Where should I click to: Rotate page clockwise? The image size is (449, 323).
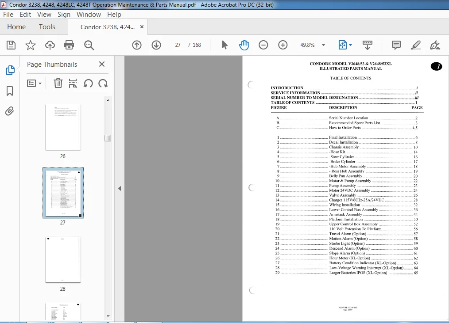(x=103, y=83)
